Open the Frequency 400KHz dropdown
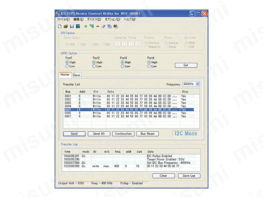This screenshot has width=263, height=197. pos(198,84)
